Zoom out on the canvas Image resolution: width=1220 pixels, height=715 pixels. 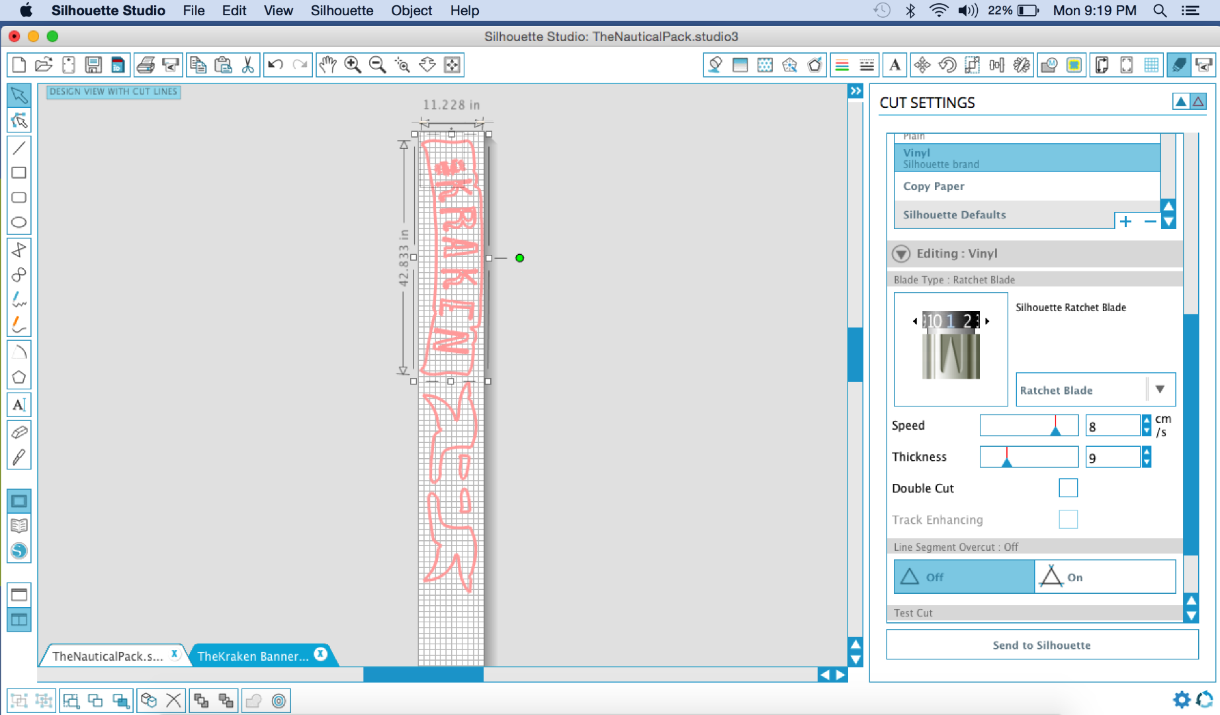(x=378, y=65)
